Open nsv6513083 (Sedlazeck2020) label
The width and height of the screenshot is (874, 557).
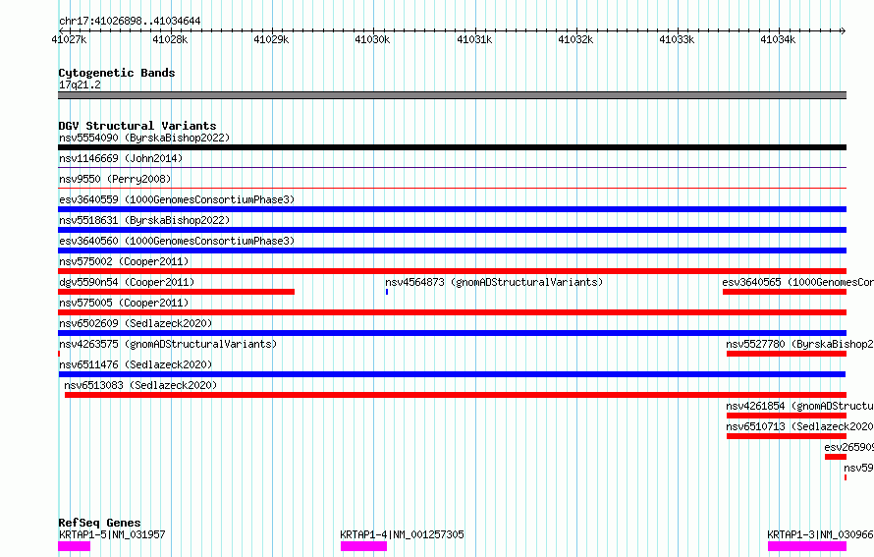click(x=140, y=385)
